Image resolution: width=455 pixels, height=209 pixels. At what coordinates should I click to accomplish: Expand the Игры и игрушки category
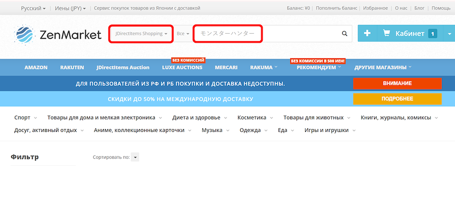click(330, 130)
